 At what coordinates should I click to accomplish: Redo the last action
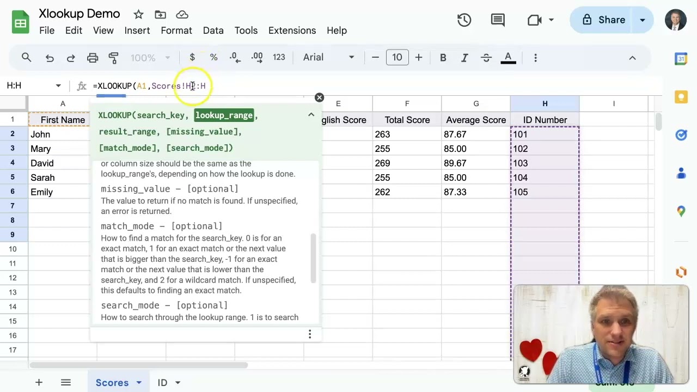71,58
